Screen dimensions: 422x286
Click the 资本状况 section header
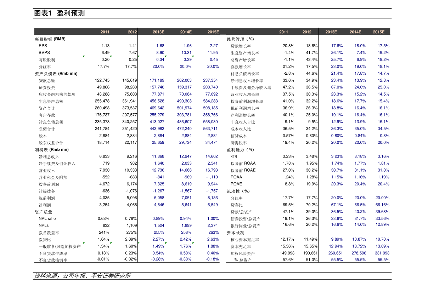(x=235, y=233)
